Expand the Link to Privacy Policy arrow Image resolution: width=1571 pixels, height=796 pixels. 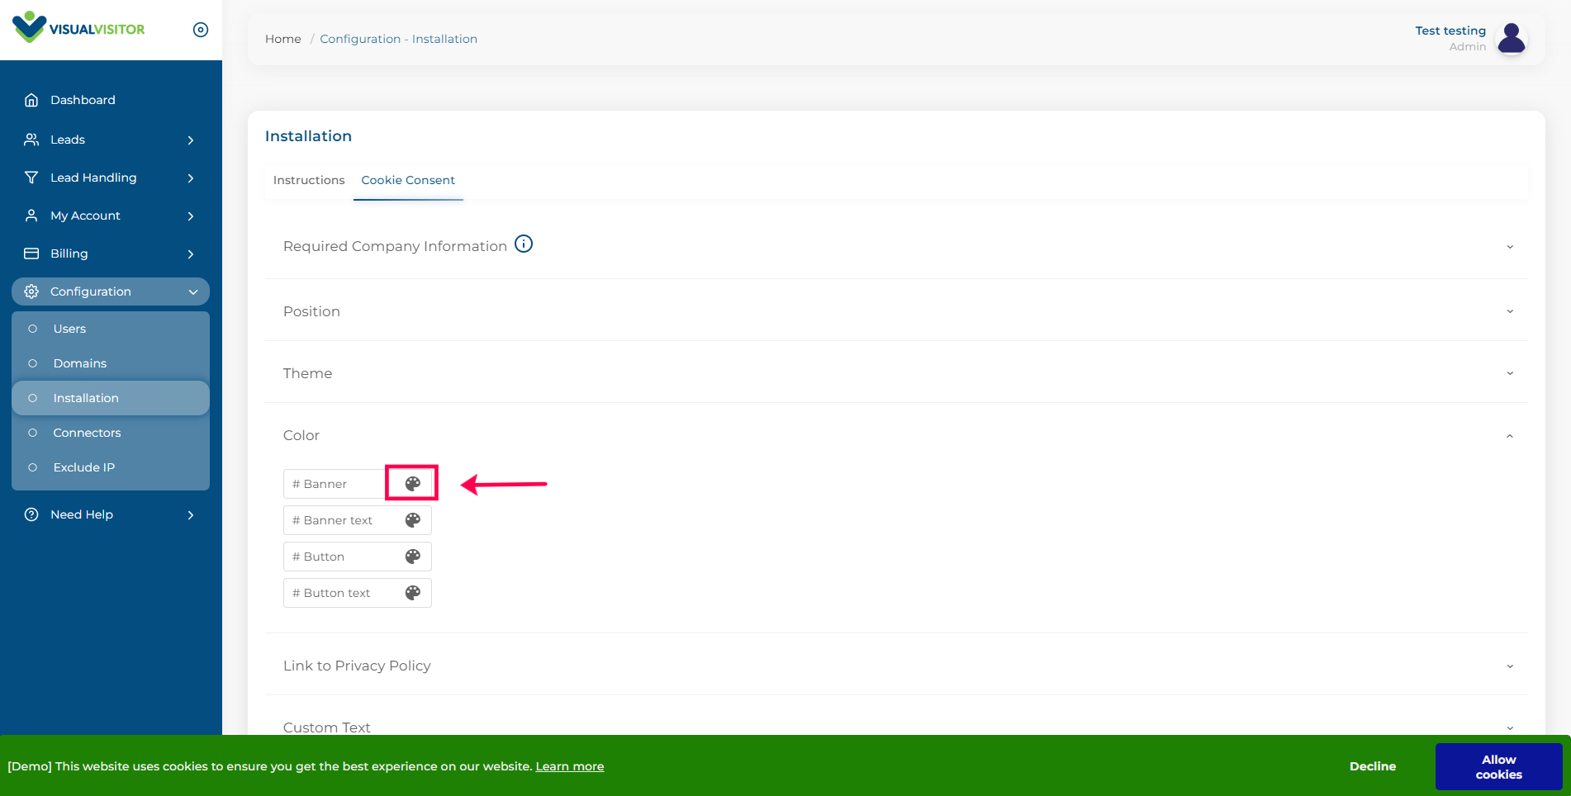pyautogui.click(x=1510, y=666)
